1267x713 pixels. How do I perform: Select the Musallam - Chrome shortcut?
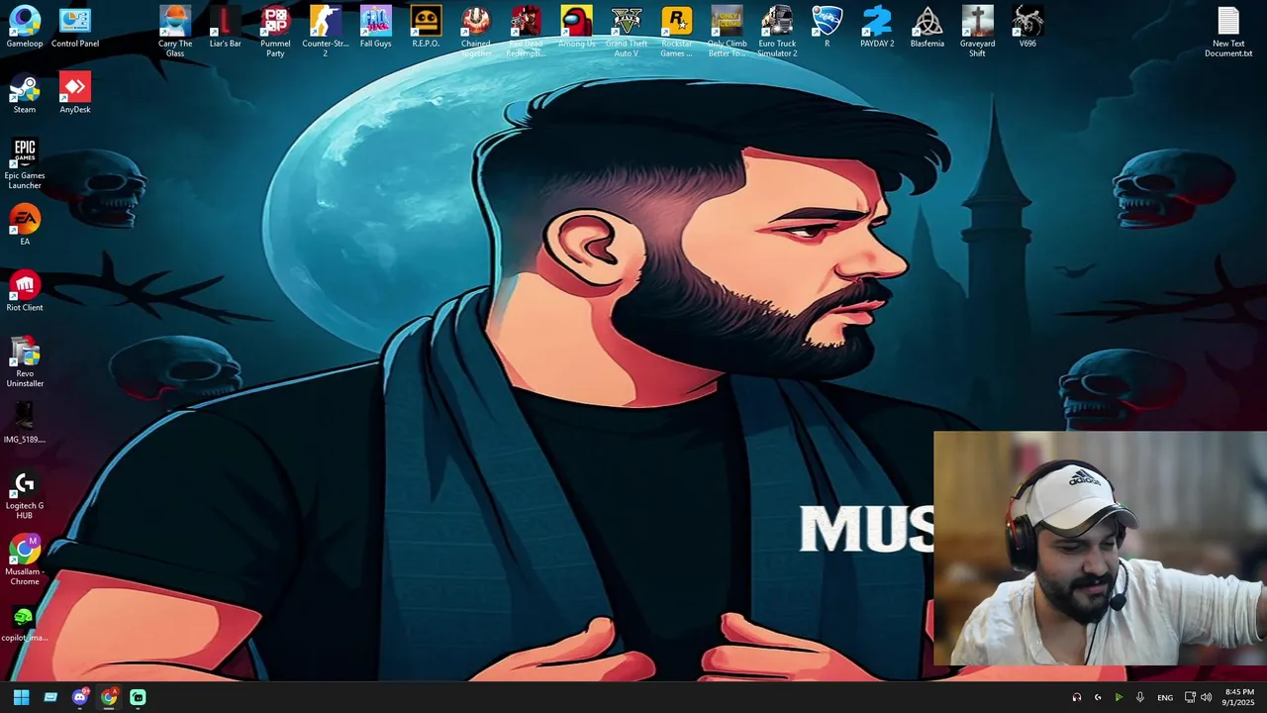[x=25, y=560]
